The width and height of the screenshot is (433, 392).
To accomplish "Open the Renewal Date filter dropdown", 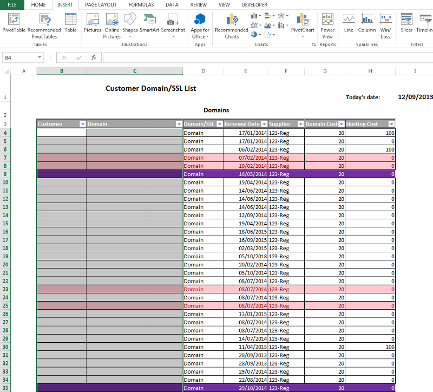I will (264, 125).
